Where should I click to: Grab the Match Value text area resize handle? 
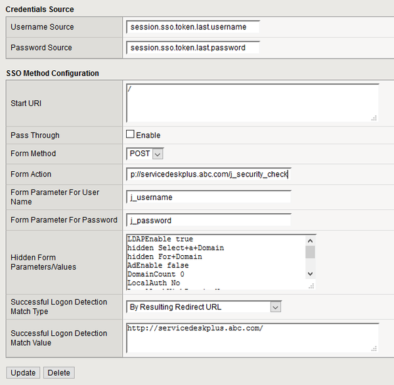[x=374, y=349]
